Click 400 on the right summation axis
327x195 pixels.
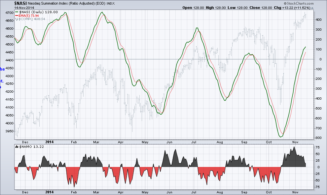(x=318, y=20)
